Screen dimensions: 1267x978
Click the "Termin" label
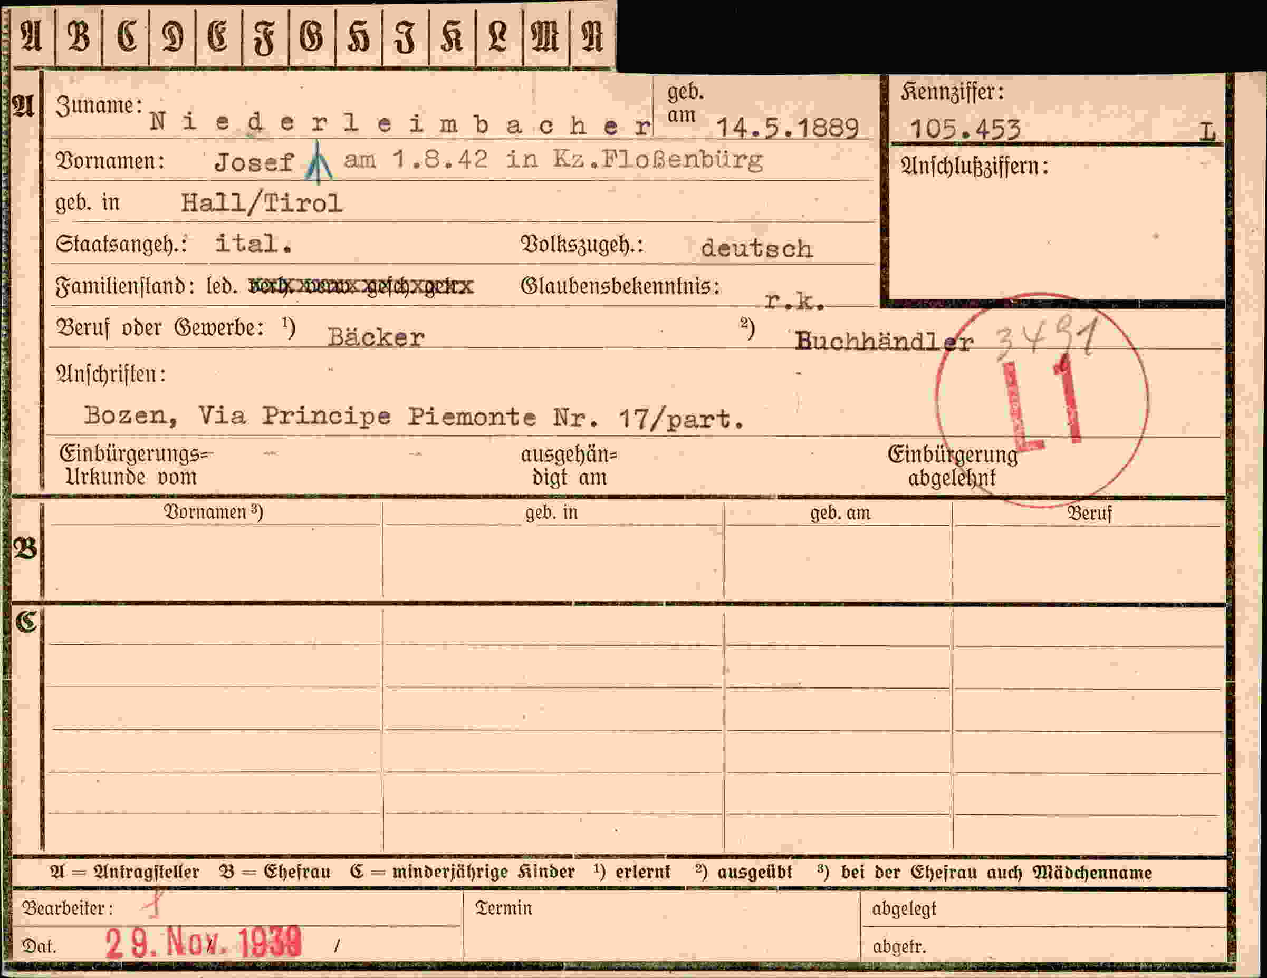(503, 908)
